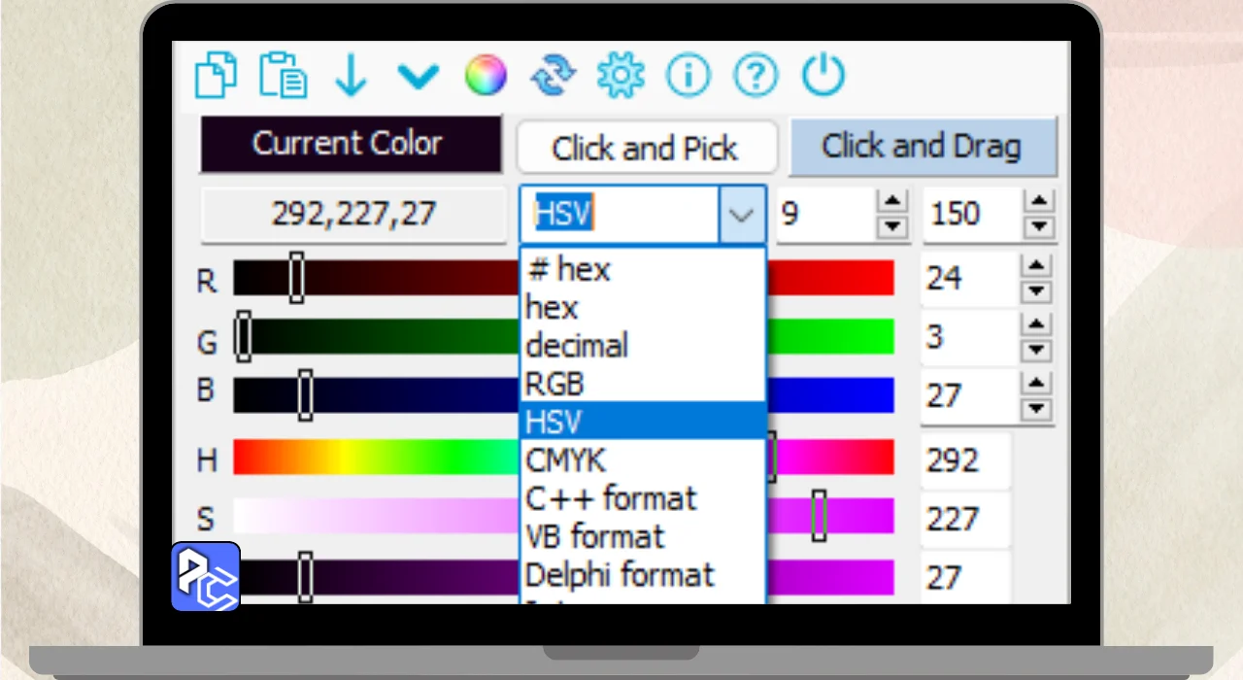This screenshot has height=680, width=1243.
Task: Click the Paste clipboard icon
Action: (284, 76)
